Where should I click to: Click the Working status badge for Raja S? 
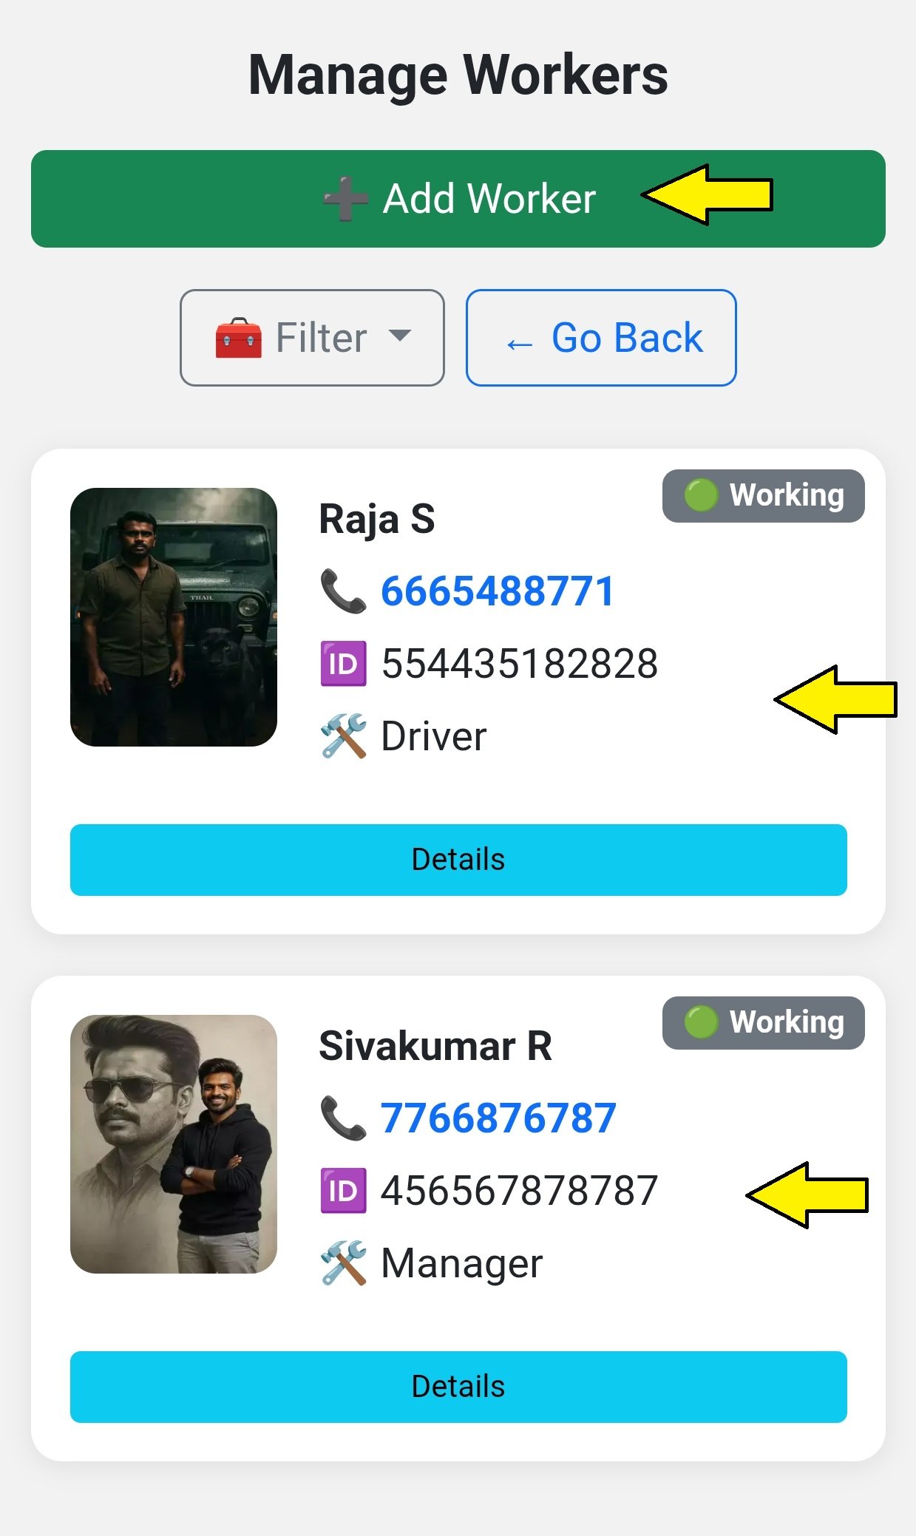coord(763,496)
